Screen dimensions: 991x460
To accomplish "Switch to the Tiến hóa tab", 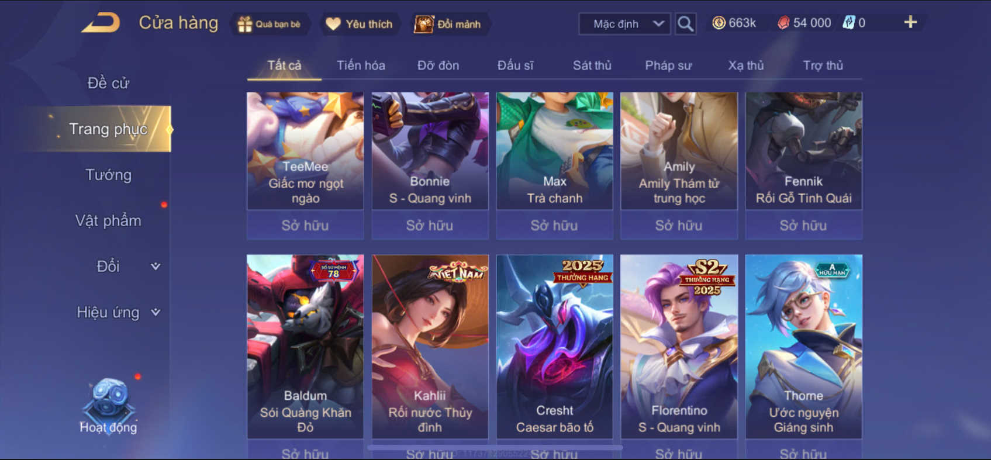I will click(361, 65).
